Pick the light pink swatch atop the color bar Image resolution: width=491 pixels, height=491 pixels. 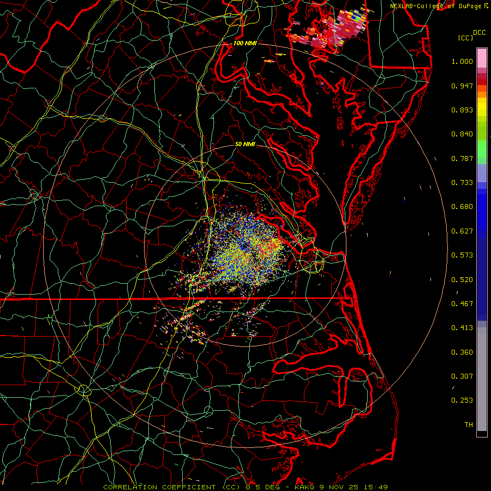tap(482, 58)
